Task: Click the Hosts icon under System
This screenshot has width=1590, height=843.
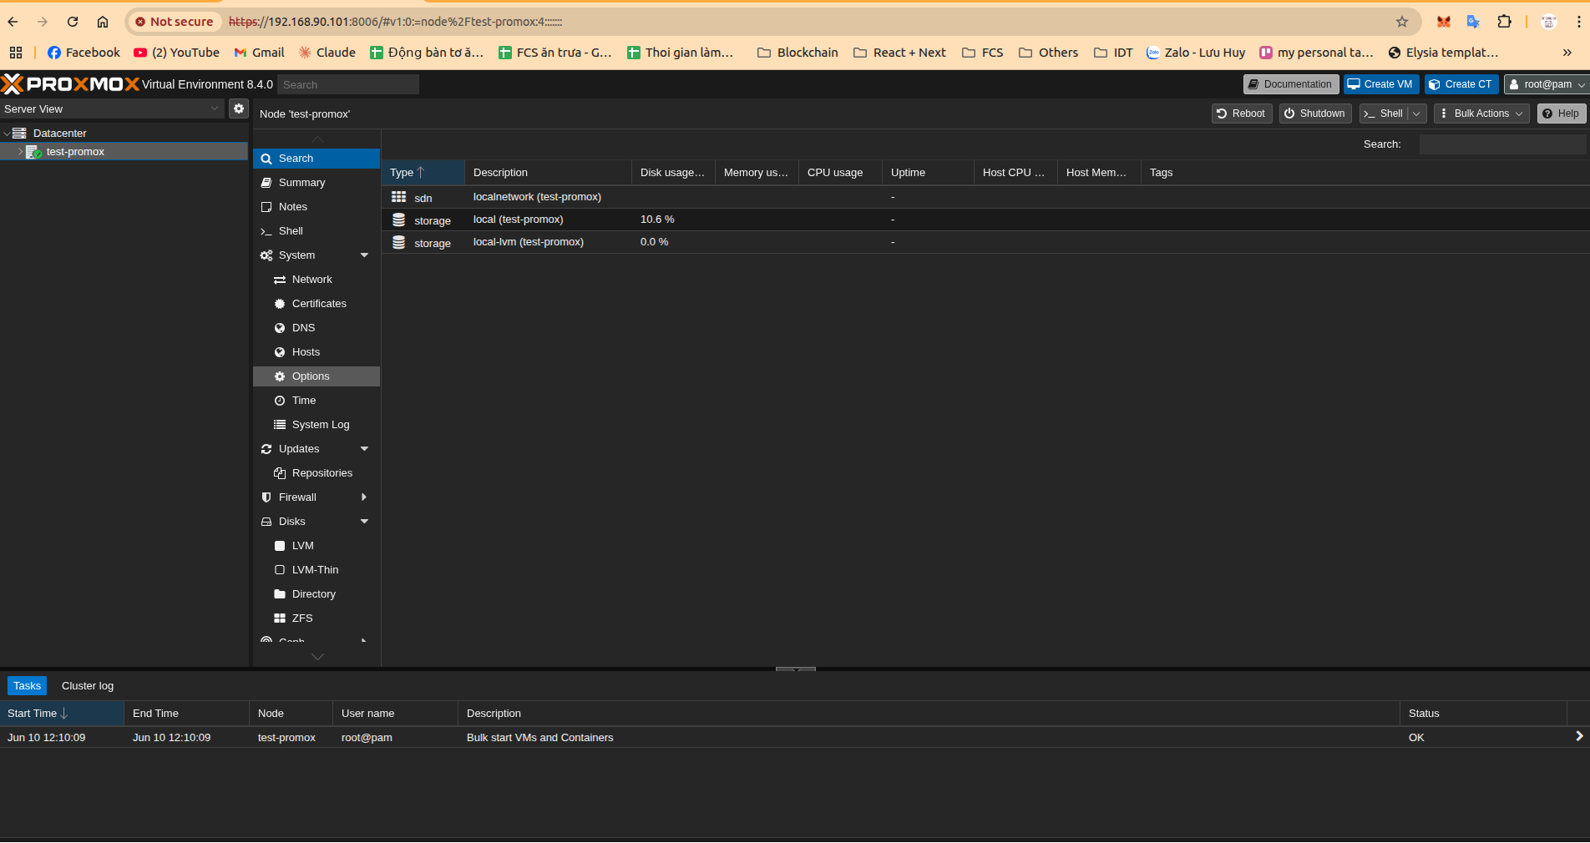Action: tap(281, 352)
